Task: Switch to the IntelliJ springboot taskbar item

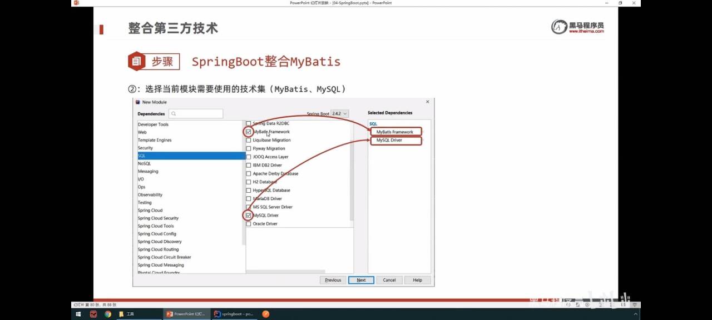Action: click(234, 314)
